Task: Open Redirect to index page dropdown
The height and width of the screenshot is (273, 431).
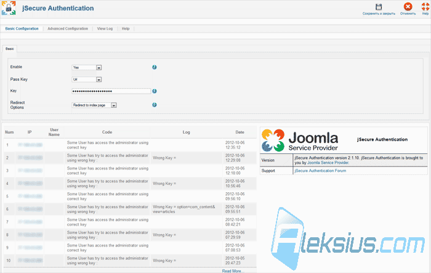Action: click(x=94, y=105)
